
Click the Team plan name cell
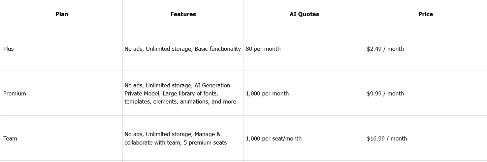click(x=10, y=138)
